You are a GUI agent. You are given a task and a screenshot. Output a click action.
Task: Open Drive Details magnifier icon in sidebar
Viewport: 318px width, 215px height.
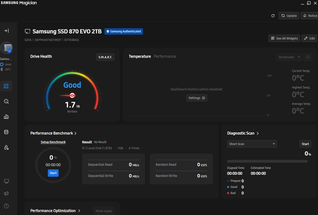click(6, 102)
